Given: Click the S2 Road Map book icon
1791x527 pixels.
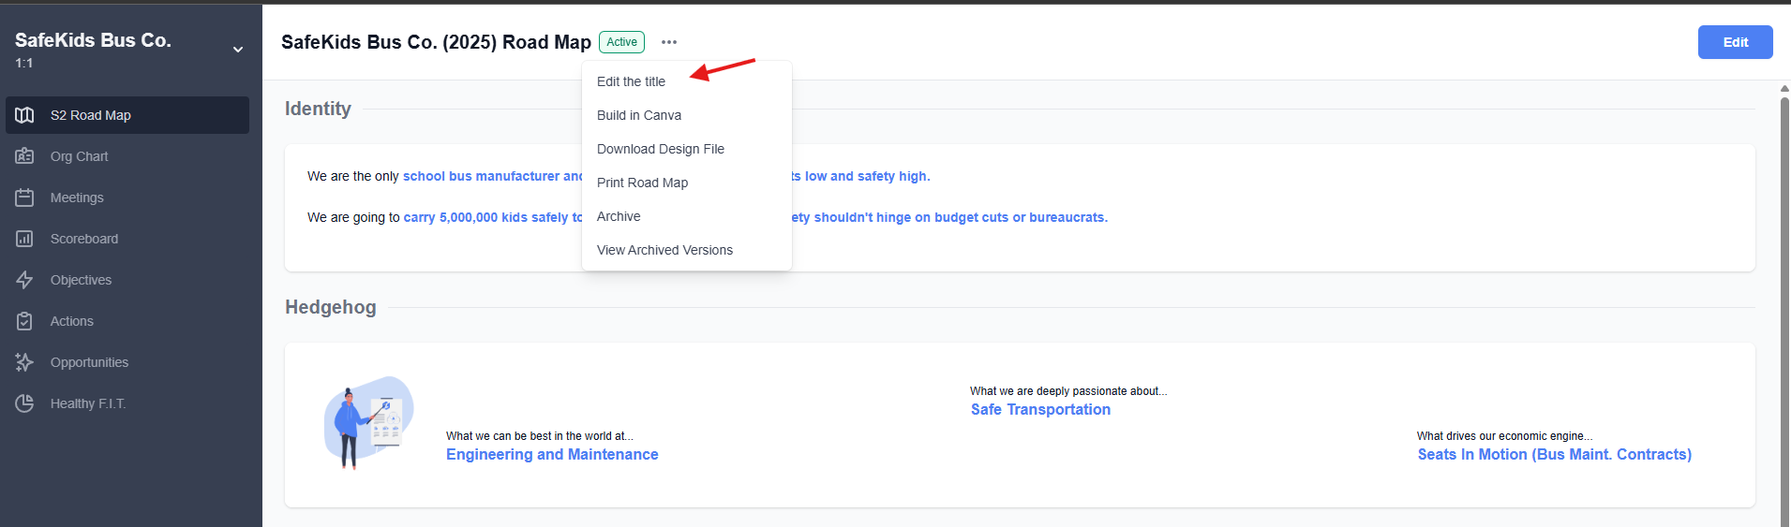Looking at the screenshot, I should pos(24,115).
